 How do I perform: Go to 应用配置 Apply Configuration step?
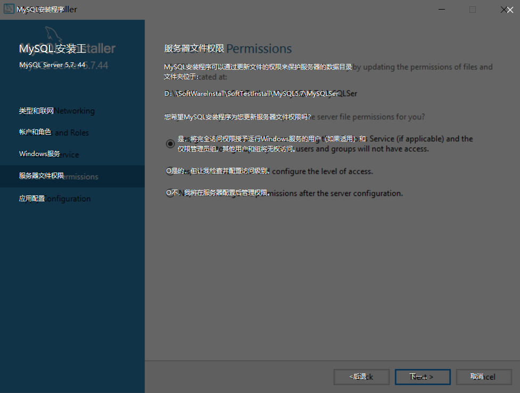coord(55,199)
